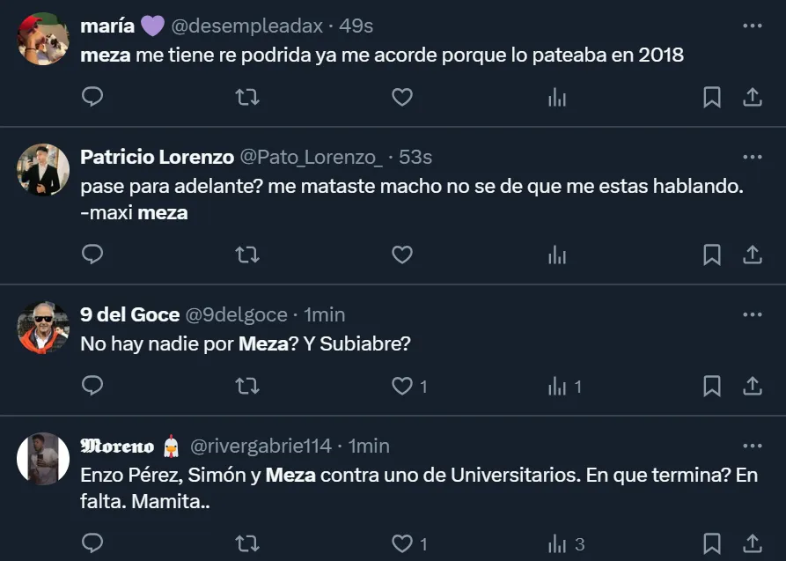The image size is (786, 561).
Task: Reply to 9 del Goce's tweet
Action: tap(92, 386)
